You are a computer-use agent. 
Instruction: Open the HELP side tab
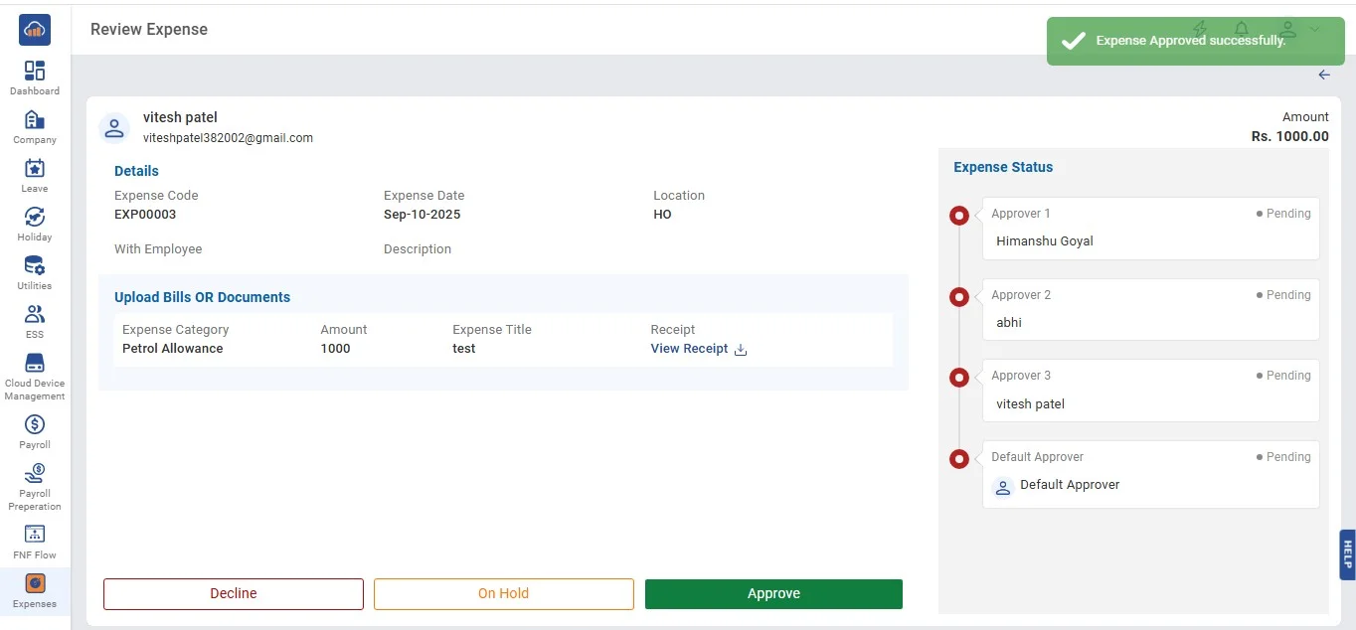pyautogui.click(x=1347, y=553)
